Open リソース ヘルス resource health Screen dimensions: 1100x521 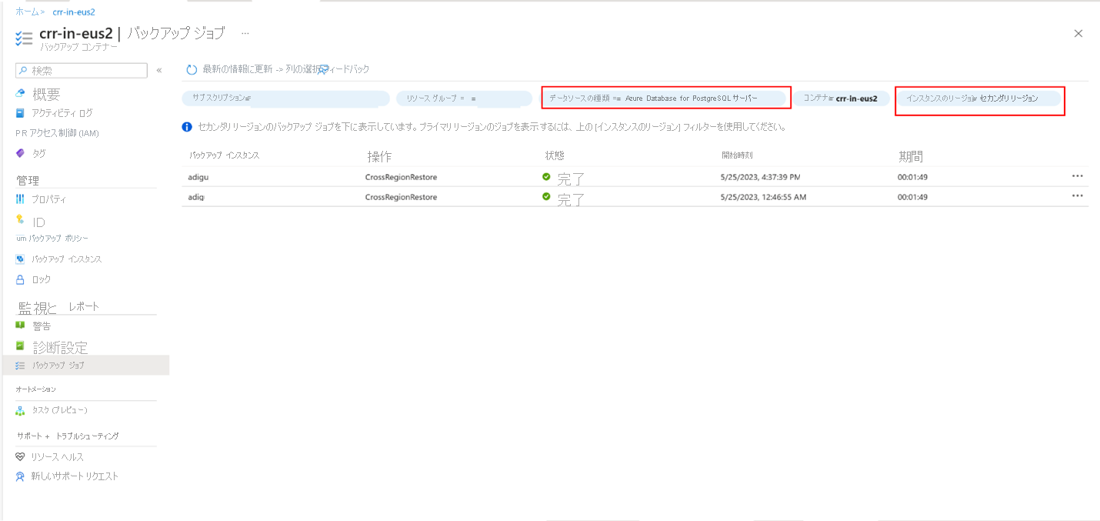click(x=57, y=457)
